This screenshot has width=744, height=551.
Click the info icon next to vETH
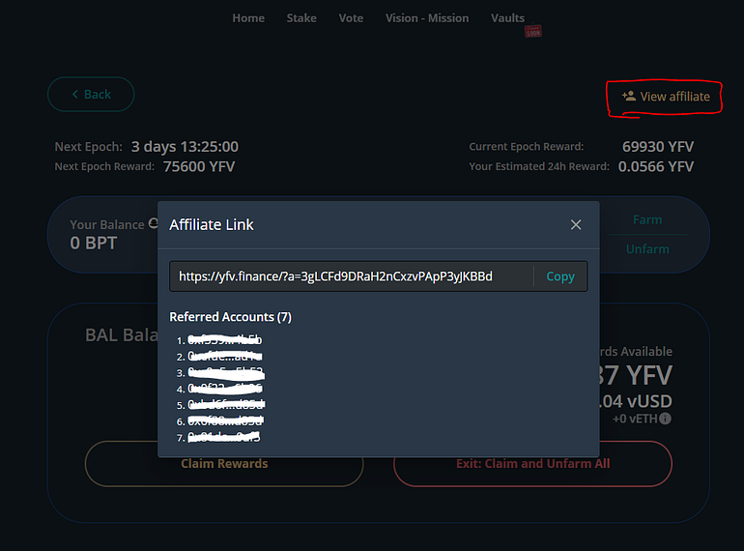pos(665,419)
